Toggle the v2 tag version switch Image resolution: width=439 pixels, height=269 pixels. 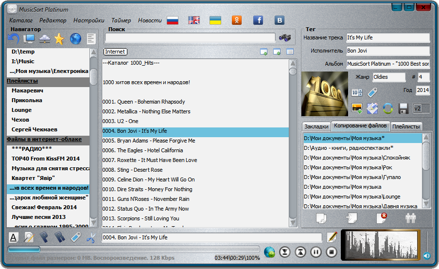(421, 108)
